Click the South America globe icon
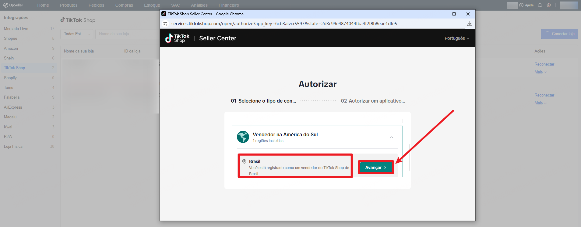This screenshot has height=227, width=581. tap(243, 137)
